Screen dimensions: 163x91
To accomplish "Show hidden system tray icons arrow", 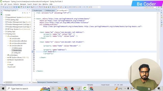I will 125,88.
